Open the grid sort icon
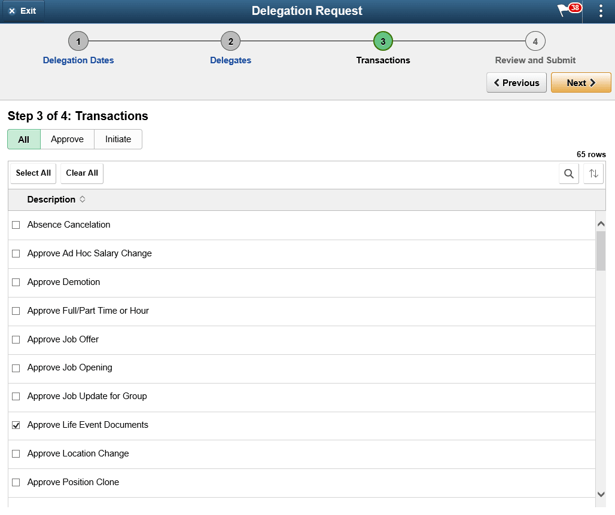The image size is (615, 515). tap(593, 173)
